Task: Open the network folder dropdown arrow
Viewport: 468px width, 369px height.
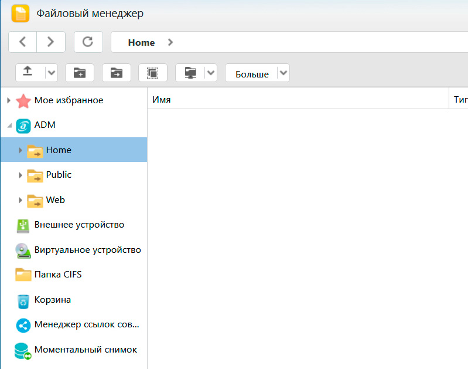Action: (x=211, y=73)
